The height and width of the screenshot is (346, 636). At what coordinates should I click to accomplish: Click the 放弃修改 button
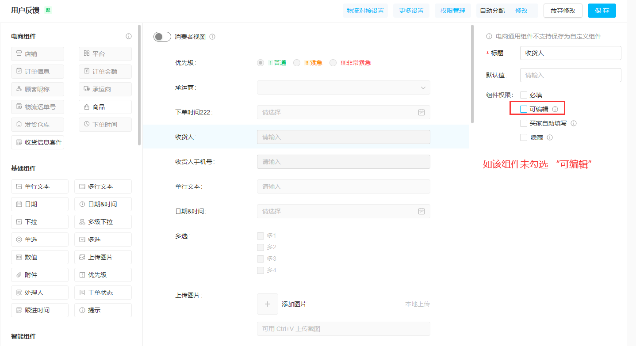(x=563, y=11)
